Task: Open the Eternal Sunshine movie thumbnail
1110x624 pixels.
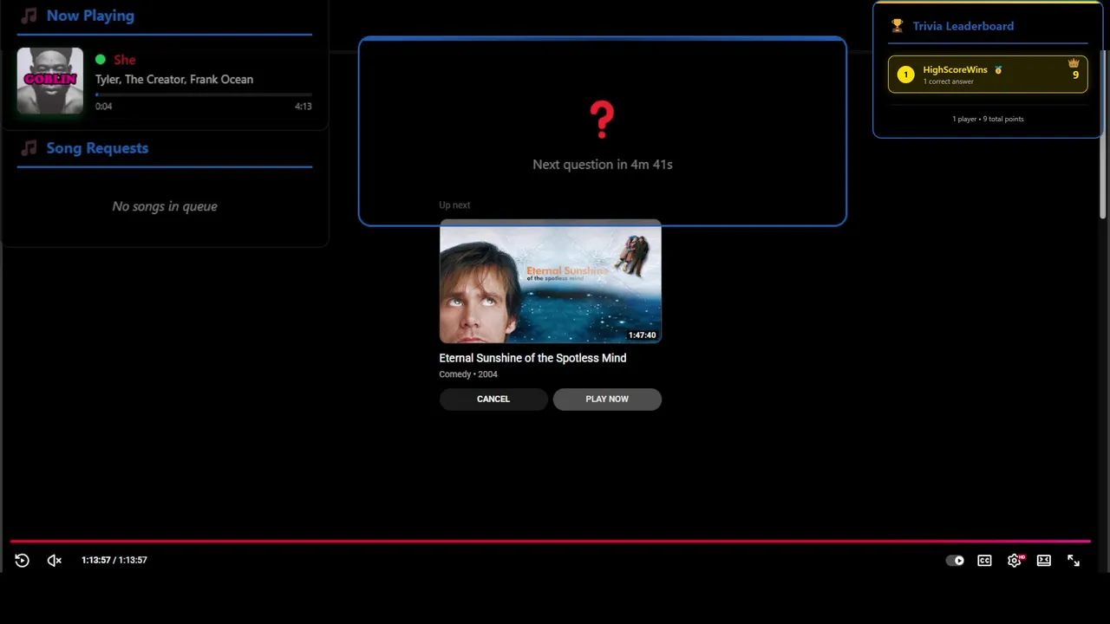Action: [551, 282]
